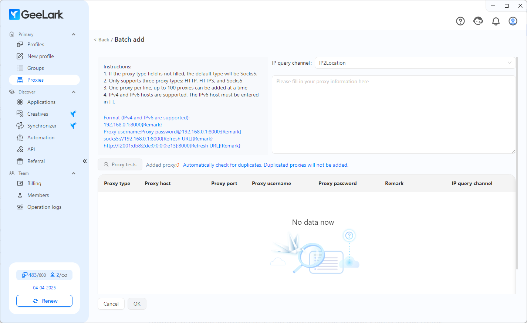This screenshot has height=323, width=527.
Task: Click the New profile pencil icon
Action: tap(20, 56)
